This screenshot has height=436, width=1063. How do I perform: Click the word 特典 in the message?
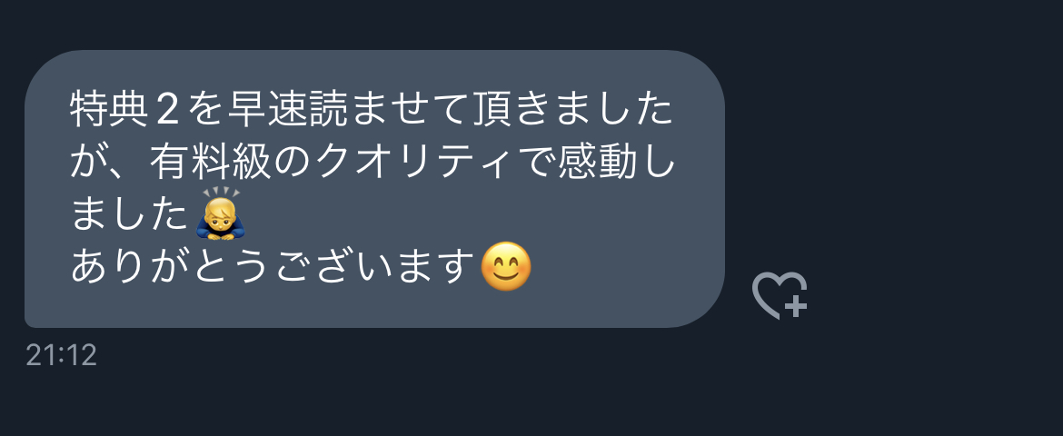click(109, 110)
